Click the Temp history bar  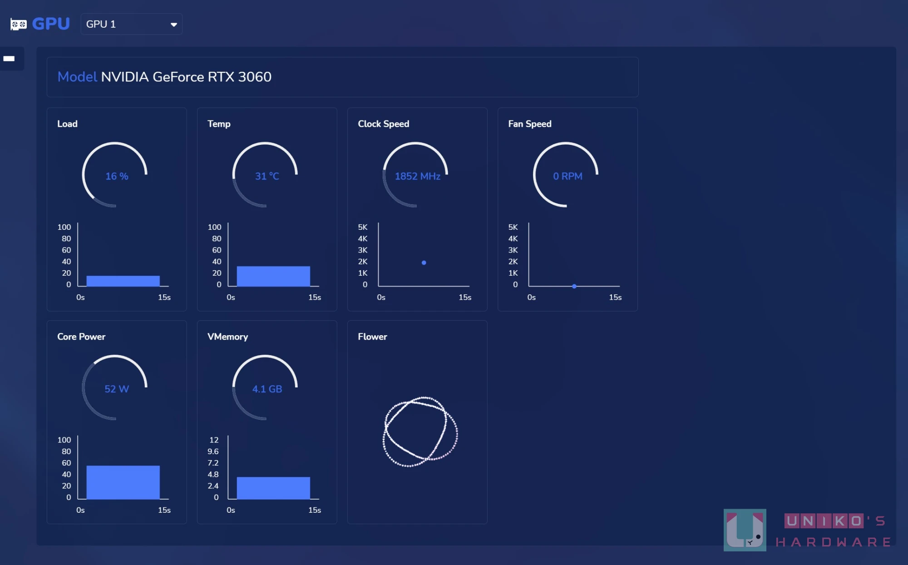coord(273,276)
